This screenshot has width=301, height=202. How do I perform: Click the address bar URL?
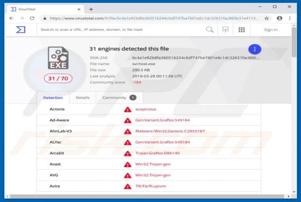[154, 18]
